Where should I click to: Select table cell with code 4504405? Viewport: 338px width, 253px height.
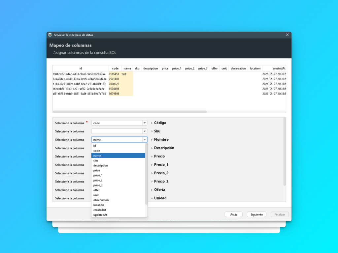point(115,89)
